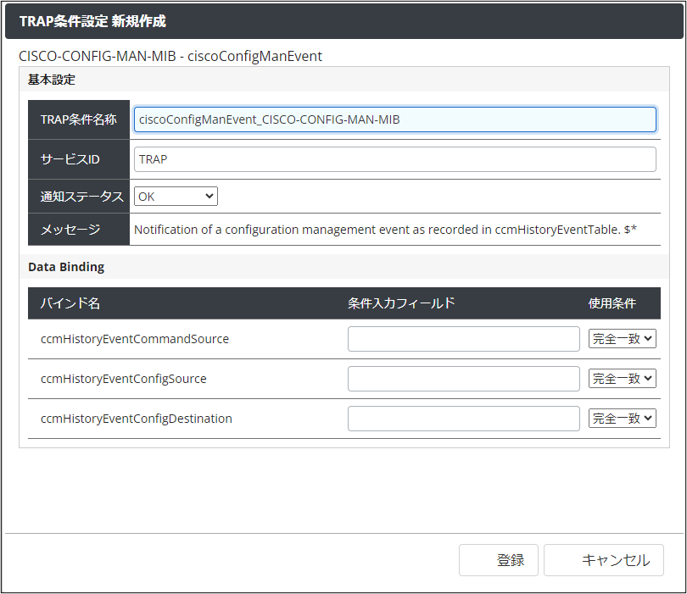The width and height of the screenshot is (687, 594).
Task: Click the サービスID input field
Action: coord(394,158)
